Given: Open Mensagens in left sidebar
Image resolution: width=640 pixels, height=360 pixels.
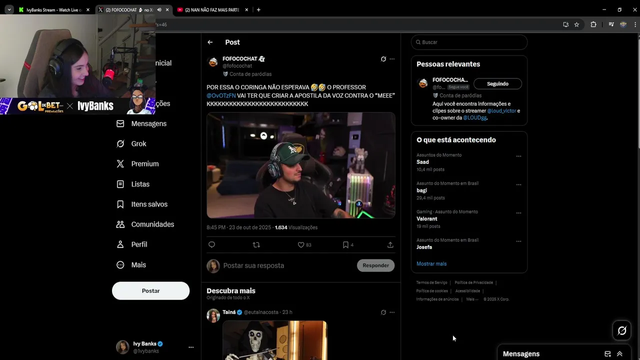Looking at the screenshot, I should pyautogui.click(x=141, y=123).
